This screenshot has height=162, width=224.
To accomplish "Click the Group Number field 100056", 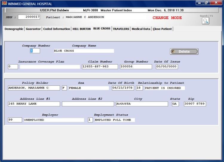I will point(136,67).
